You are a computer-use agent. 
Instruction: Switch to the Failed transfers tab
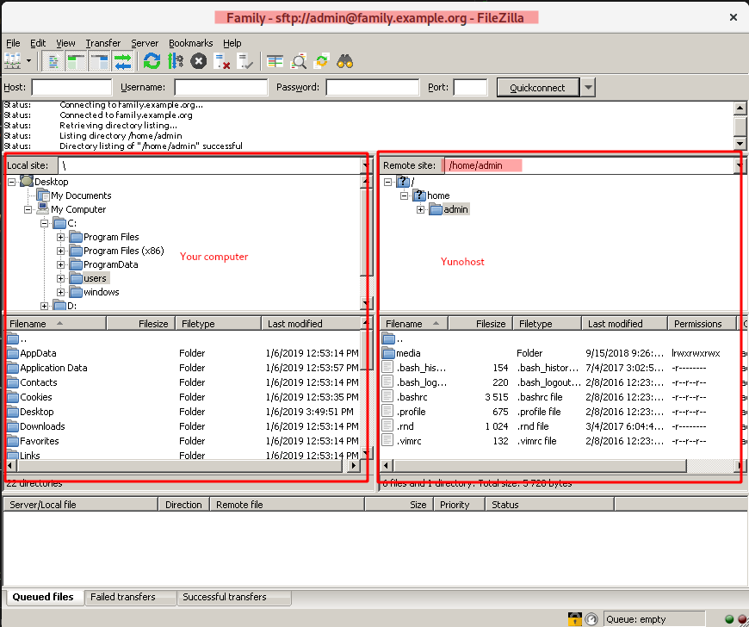pos(130,598)
